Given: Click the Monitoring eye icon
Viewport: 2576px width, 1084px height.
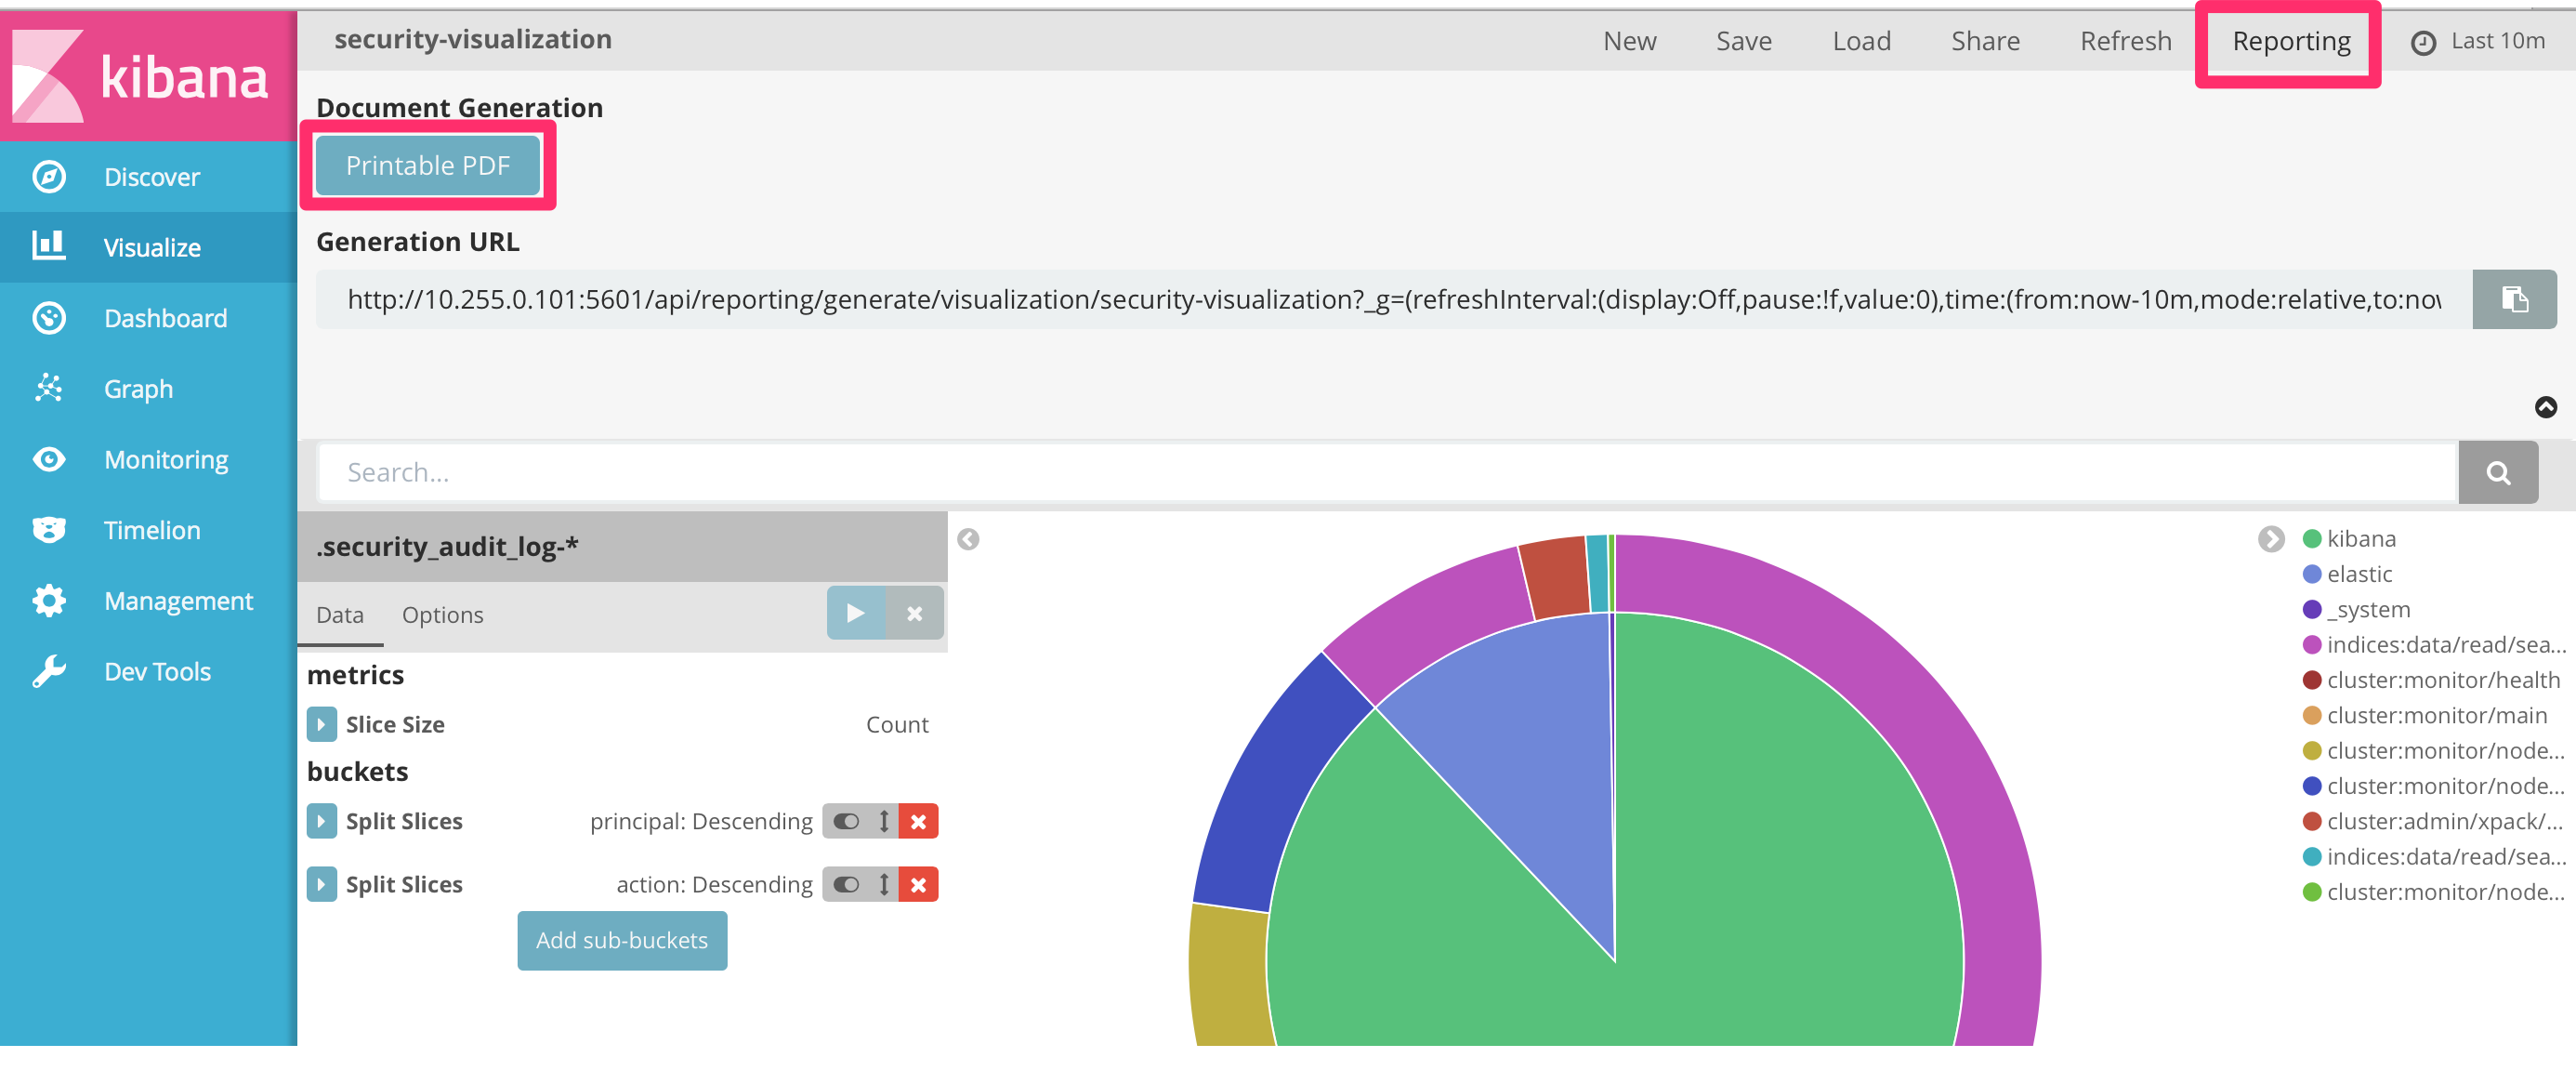Looking at the screenshot, I should pos(48,459).
